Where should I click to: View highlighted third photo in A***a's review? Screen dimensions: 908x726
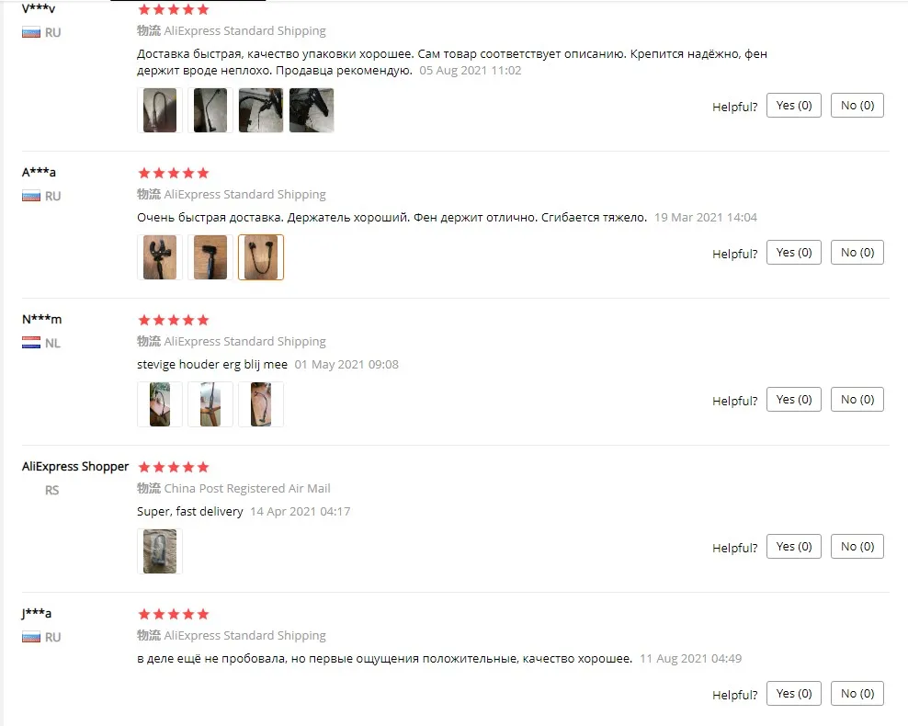tap(261, 257)
